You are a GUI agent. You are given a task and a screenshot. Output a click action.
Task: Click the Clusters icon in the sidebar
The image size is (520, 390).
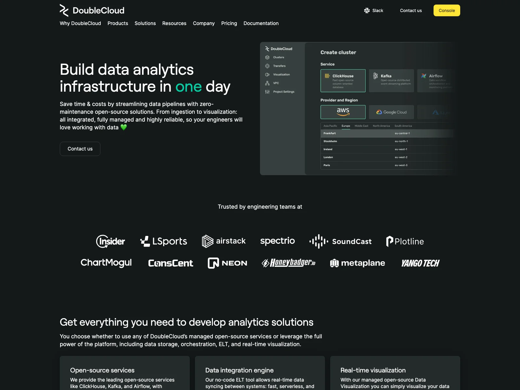coord(267,57)
